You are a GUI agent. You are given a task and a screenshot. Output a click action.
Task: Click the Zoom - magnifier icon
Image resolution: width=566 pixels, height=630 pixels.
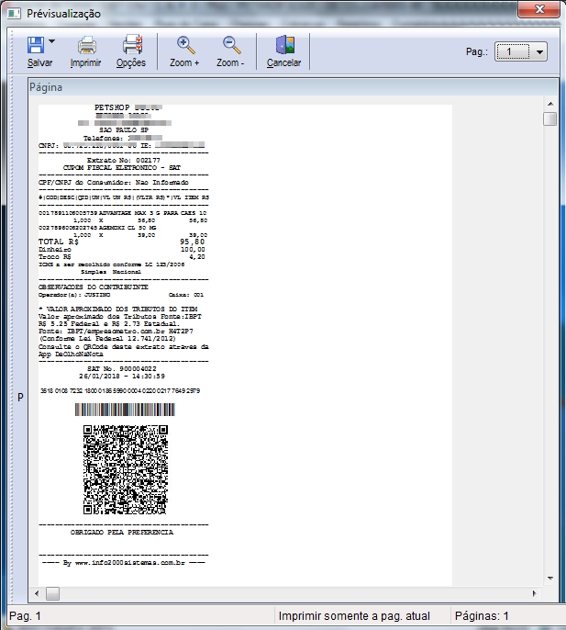pyautogui.click(x=232, y=45)
